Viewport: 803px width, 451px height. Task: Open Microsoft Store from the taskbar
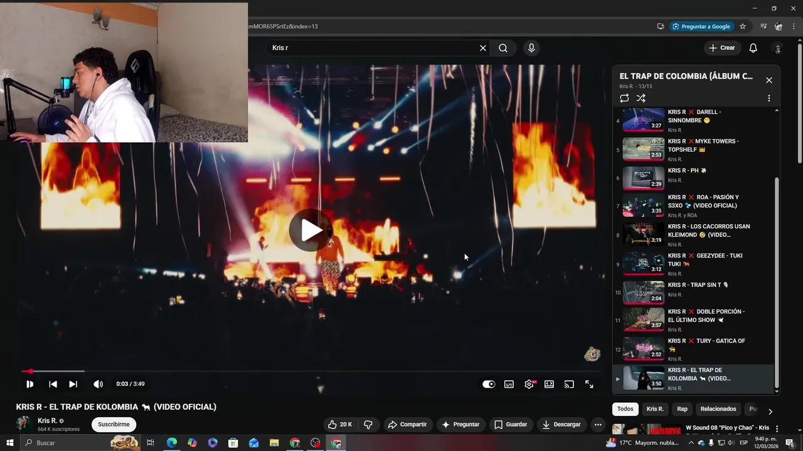point(233,443)
